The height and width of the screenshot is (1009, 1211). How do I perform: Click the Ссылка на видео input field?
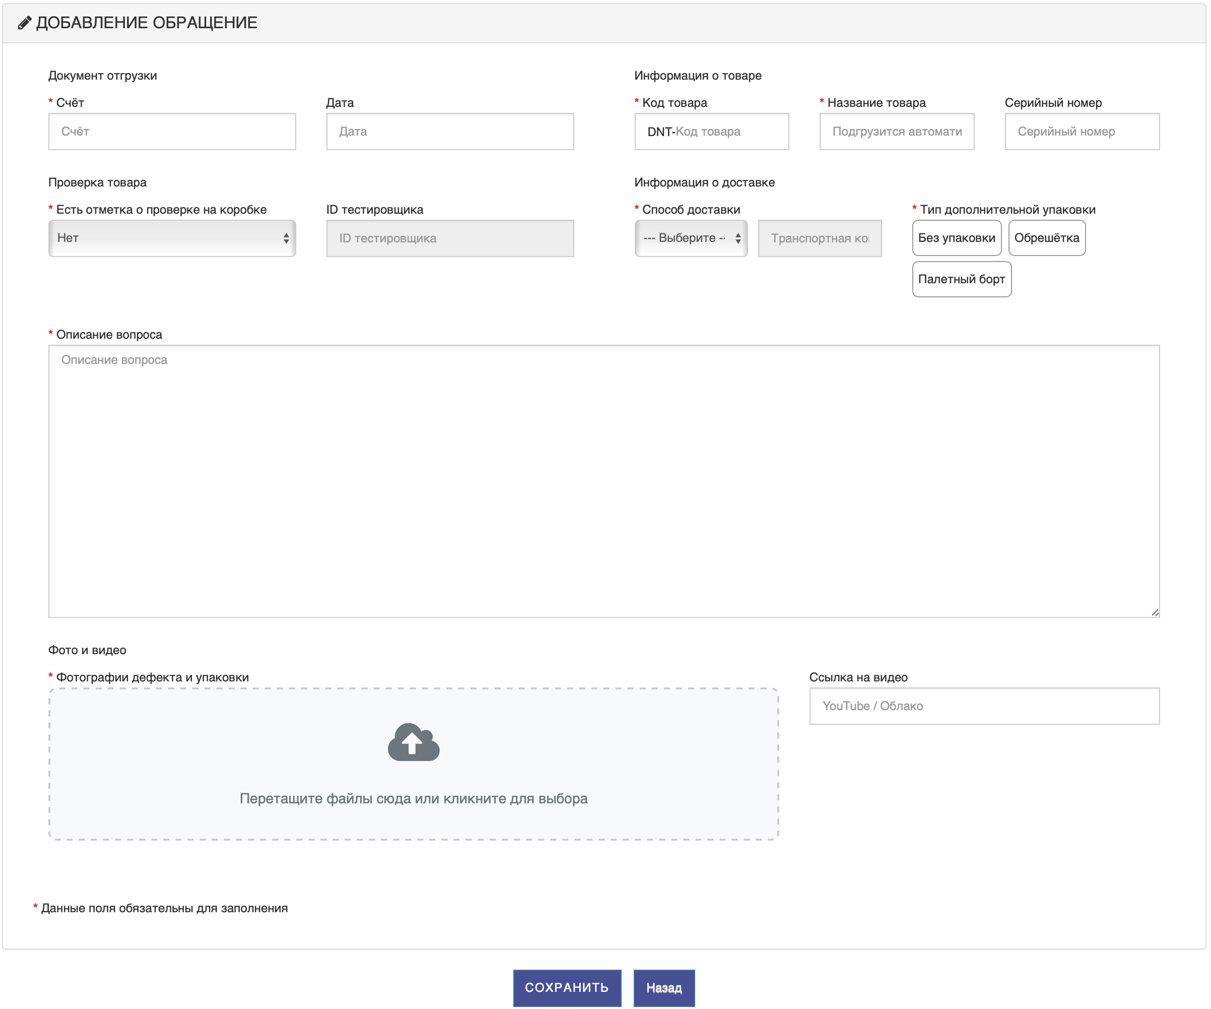click(984, 706)
